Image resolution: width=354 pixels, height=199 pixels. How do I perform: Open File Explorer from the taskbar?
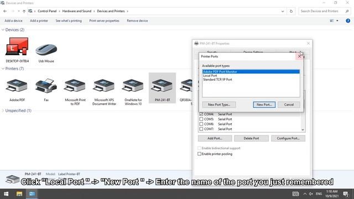click(x=19, y=194)
